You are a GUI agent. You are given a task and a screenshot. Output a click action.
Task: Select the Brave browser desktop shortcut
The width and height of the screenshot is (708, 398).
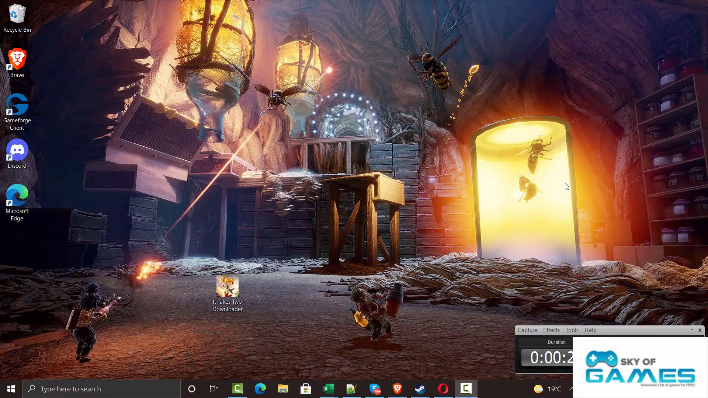[x=17, y=63]
